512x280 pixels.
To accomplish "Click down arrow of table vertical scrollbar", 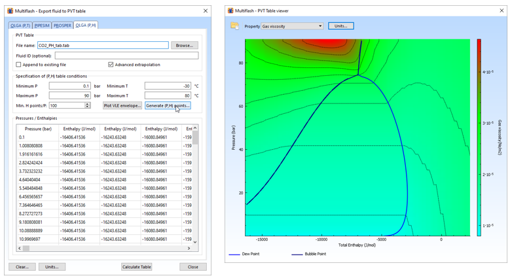I will [195, 242].
